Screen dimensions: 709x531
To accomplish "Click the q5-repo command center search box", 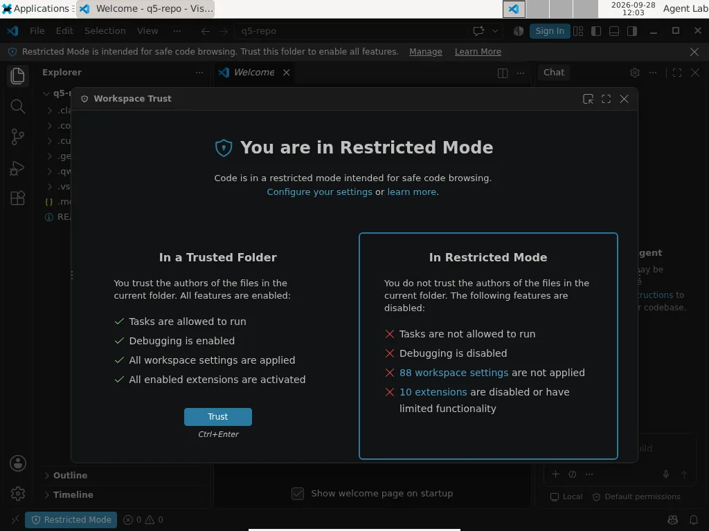I will [x=350, y=31].
